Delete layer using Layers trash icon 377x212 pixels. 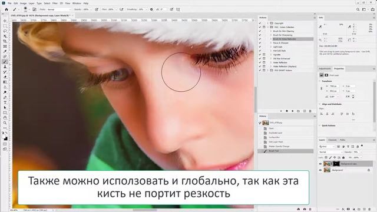pyautogui.click(x=369, y=210)
